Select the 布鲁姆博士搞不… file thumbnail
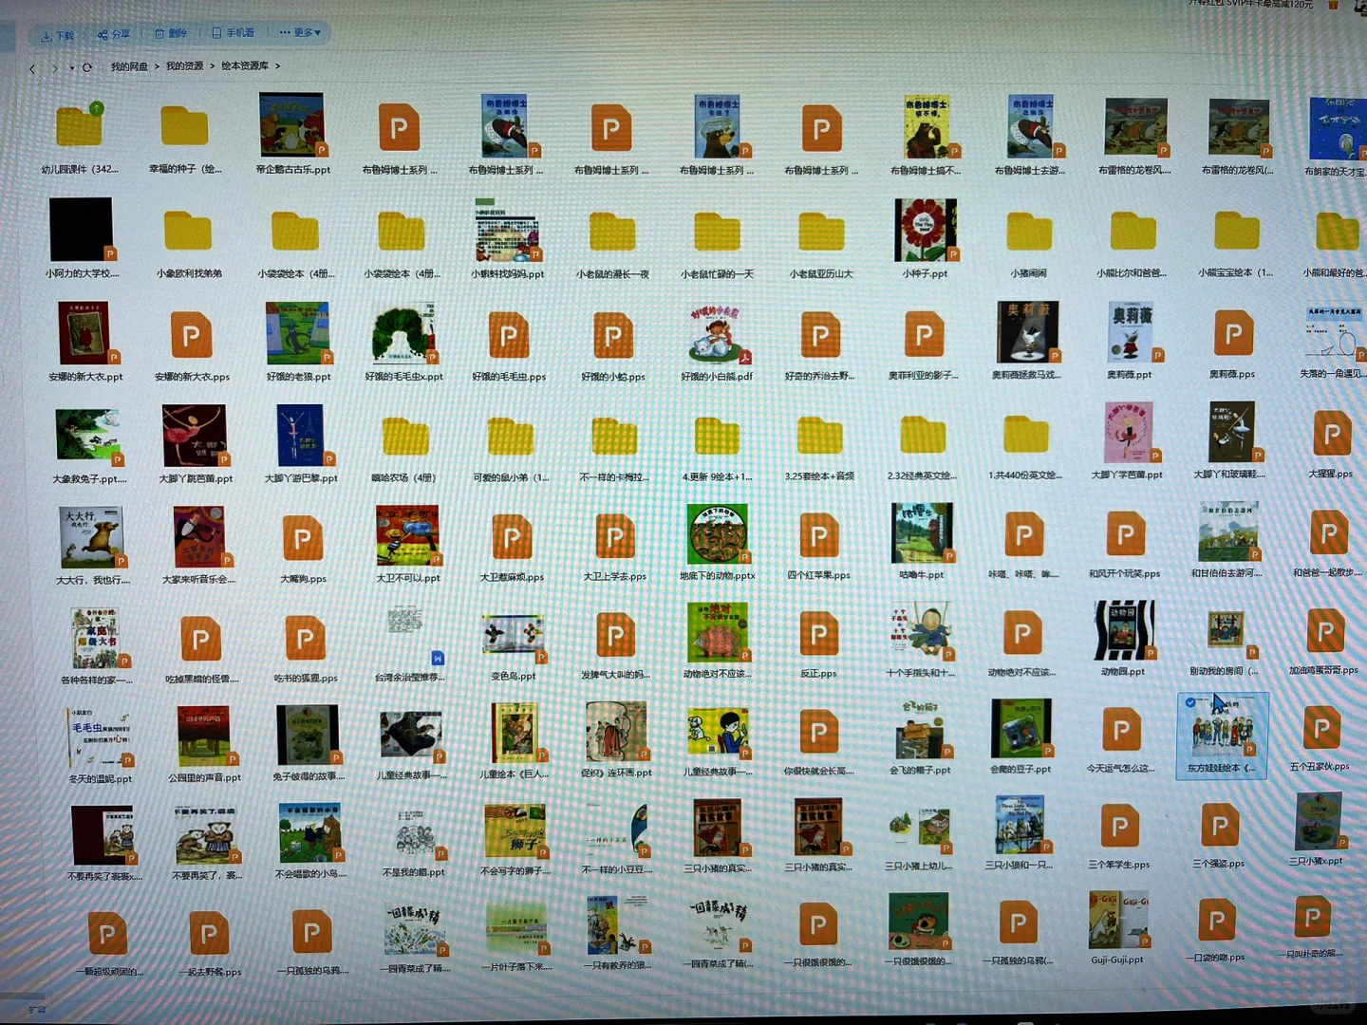Viewport: 1367px width, 1025px height. point(926,126)
